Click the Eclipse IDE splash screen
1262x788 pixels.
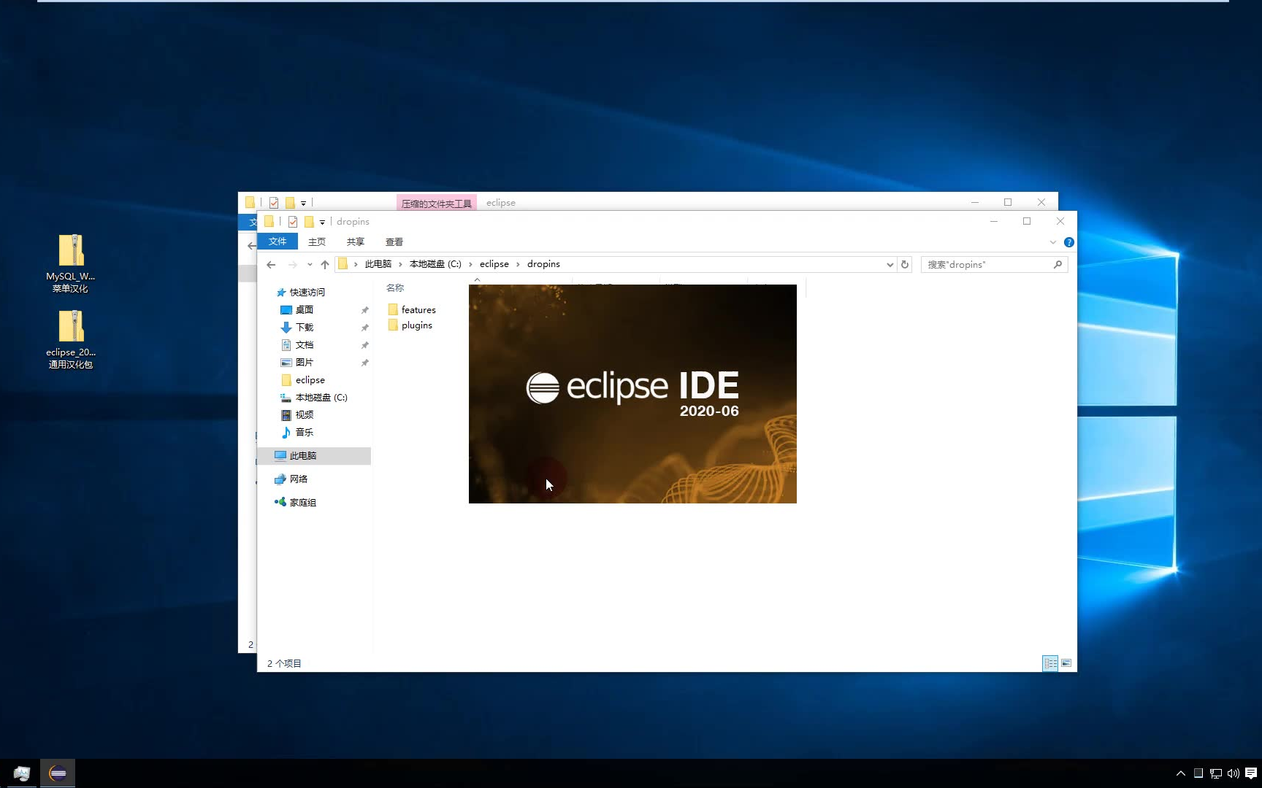coord(632,394)
